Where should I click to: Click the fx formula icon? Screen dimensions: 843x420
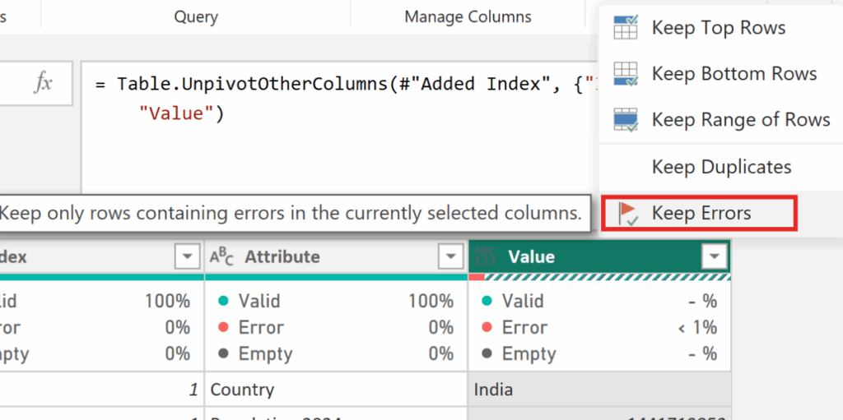[x=44, y=82]
